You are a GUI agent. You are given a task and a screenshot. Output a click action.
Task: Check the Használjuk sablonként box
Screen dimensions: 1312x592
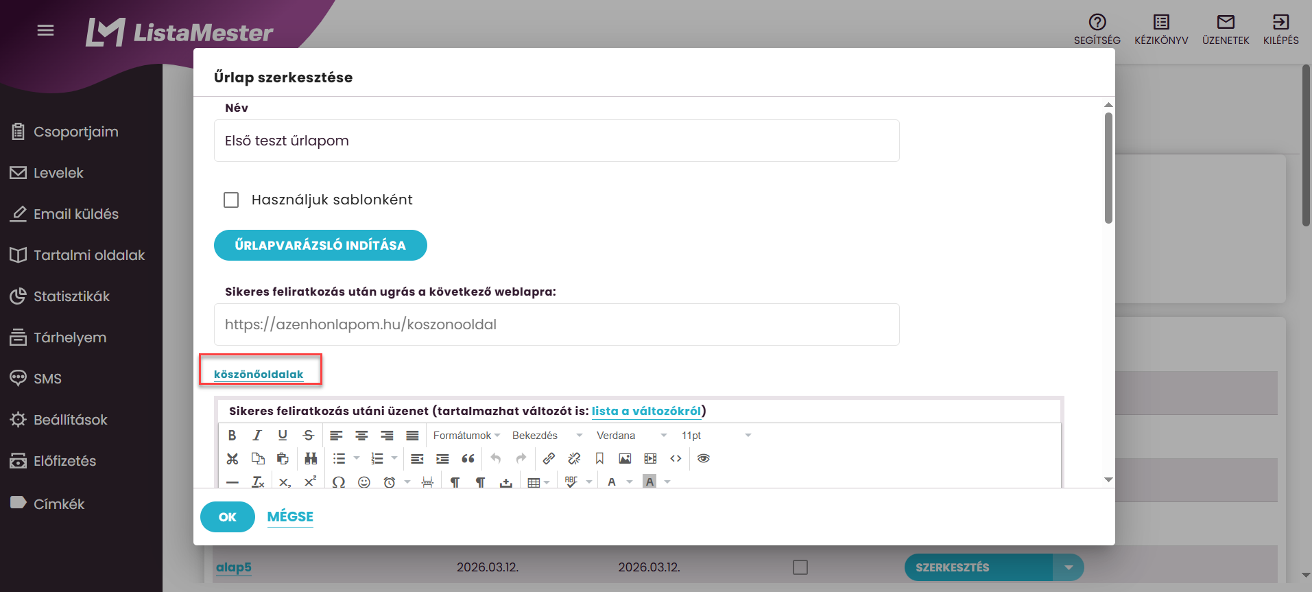pyautogui.click(x=231, y=200)
